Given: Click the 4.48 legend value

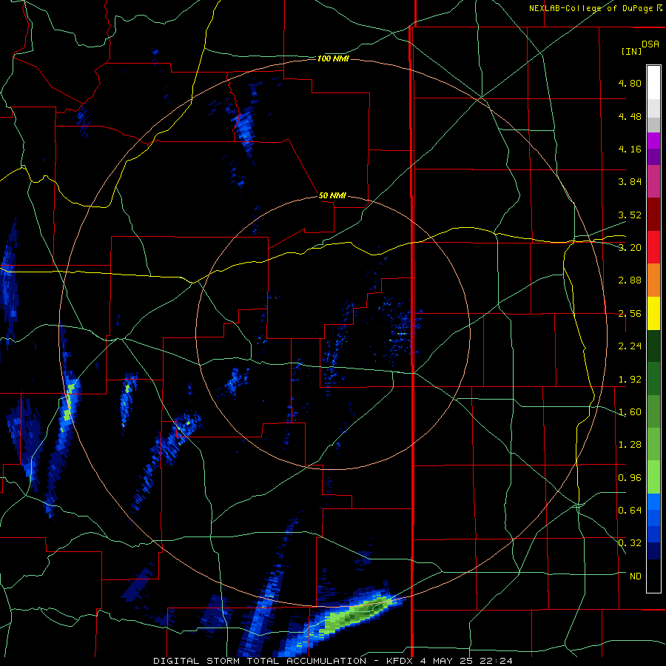Looking at the screenshot, I should tap(630, 116).
